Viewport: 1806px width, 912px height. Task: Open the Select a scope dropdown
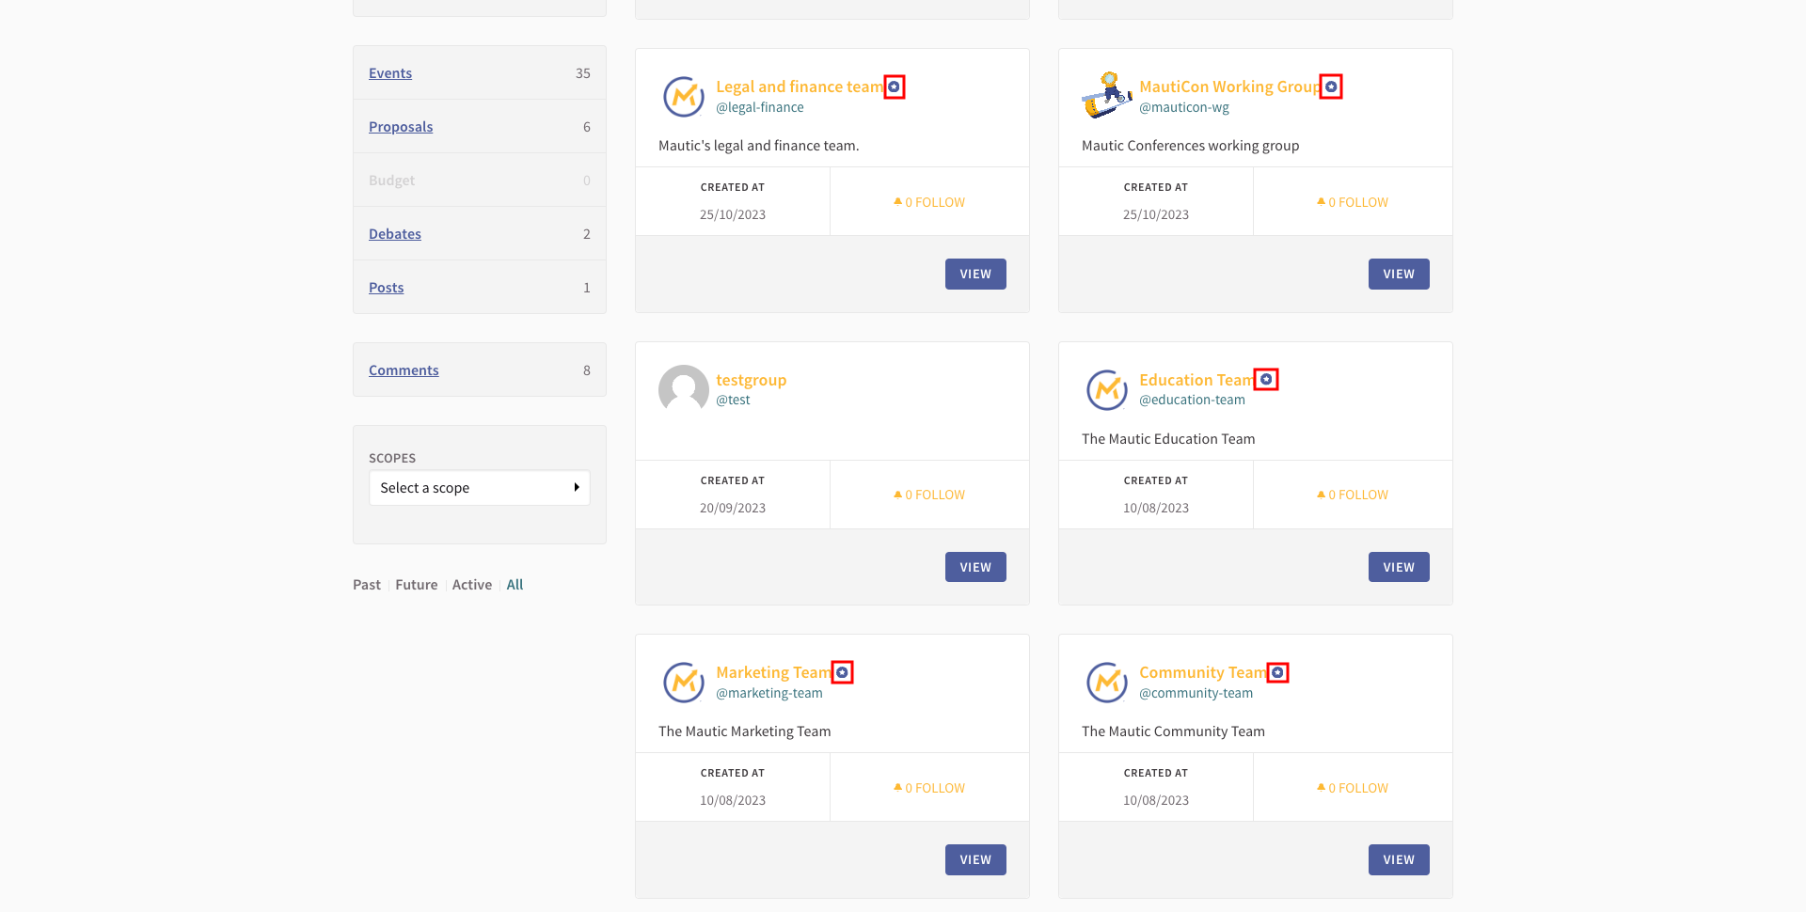(x=480, y=488)
